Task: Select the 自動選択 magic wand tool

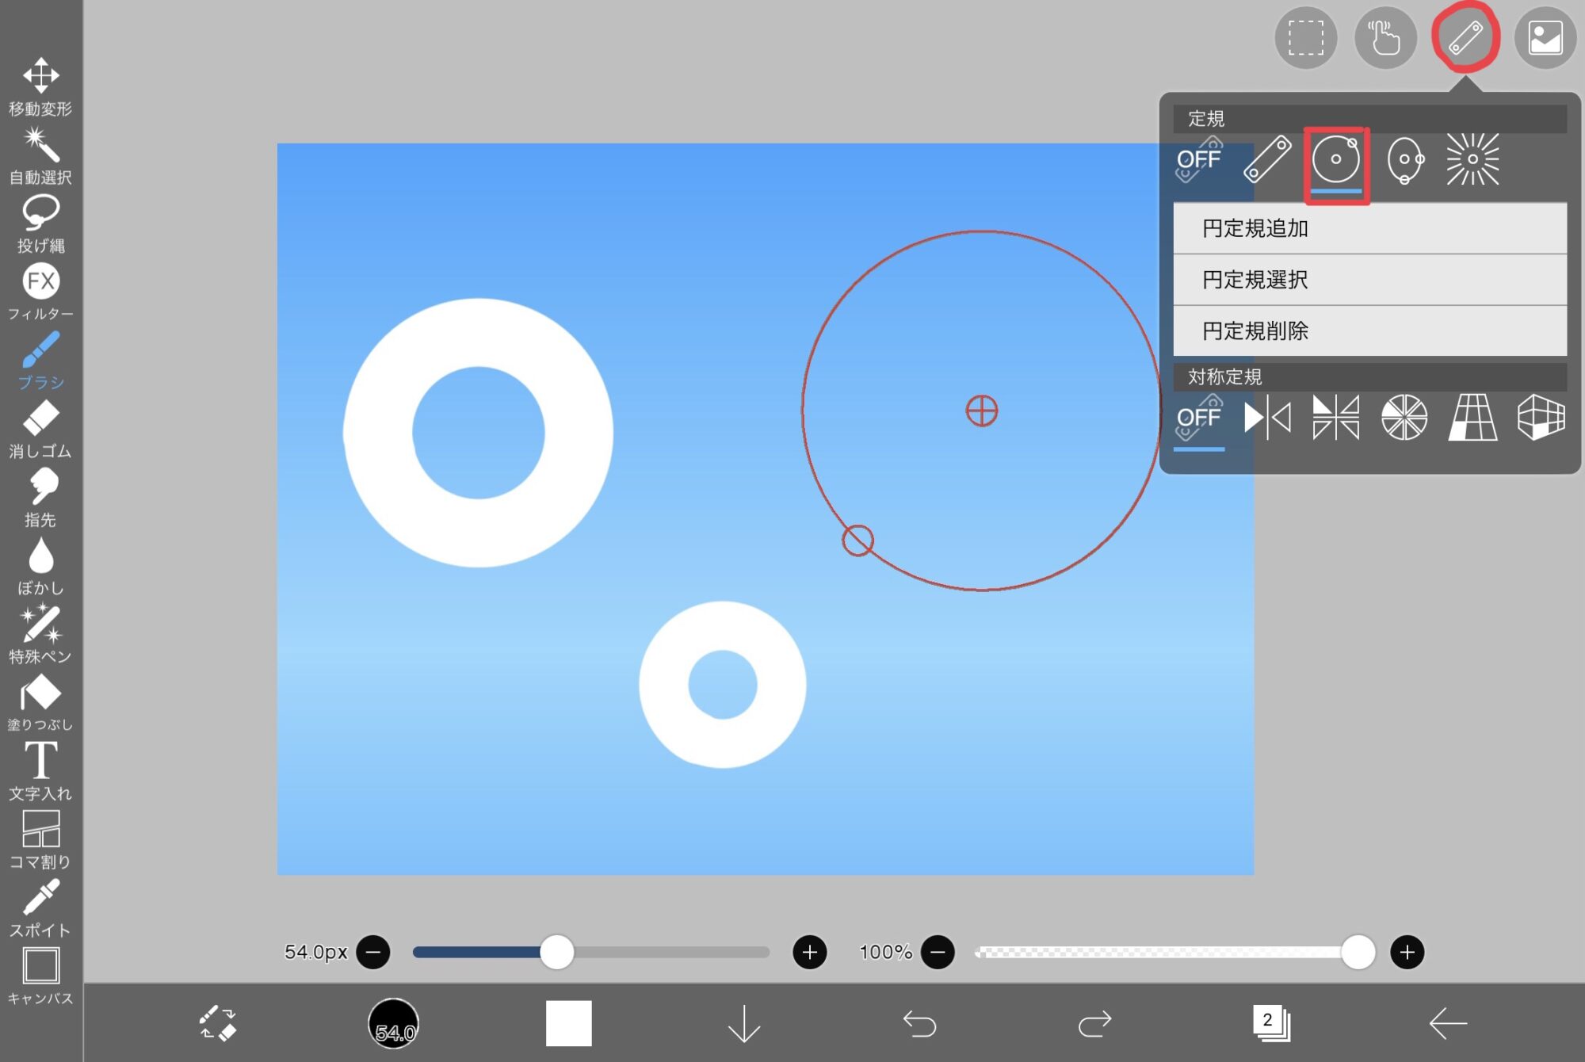Action: [40, 156]
